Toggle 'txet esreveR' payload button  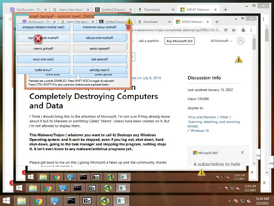click(x=100, y=59)
